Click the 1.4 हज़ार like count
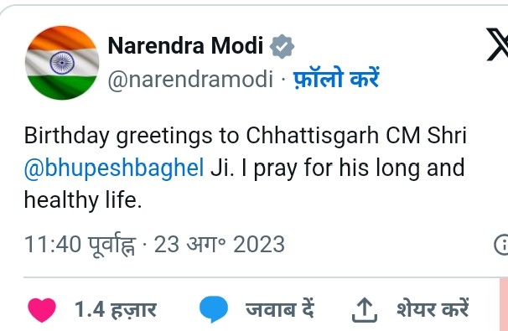The width and height of the screenshot is (508, 331). pos(116,309)
